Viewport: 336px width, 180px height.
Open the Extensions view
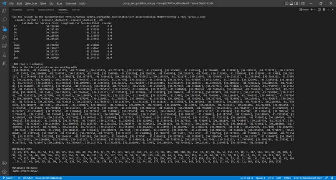pos(4,46)
